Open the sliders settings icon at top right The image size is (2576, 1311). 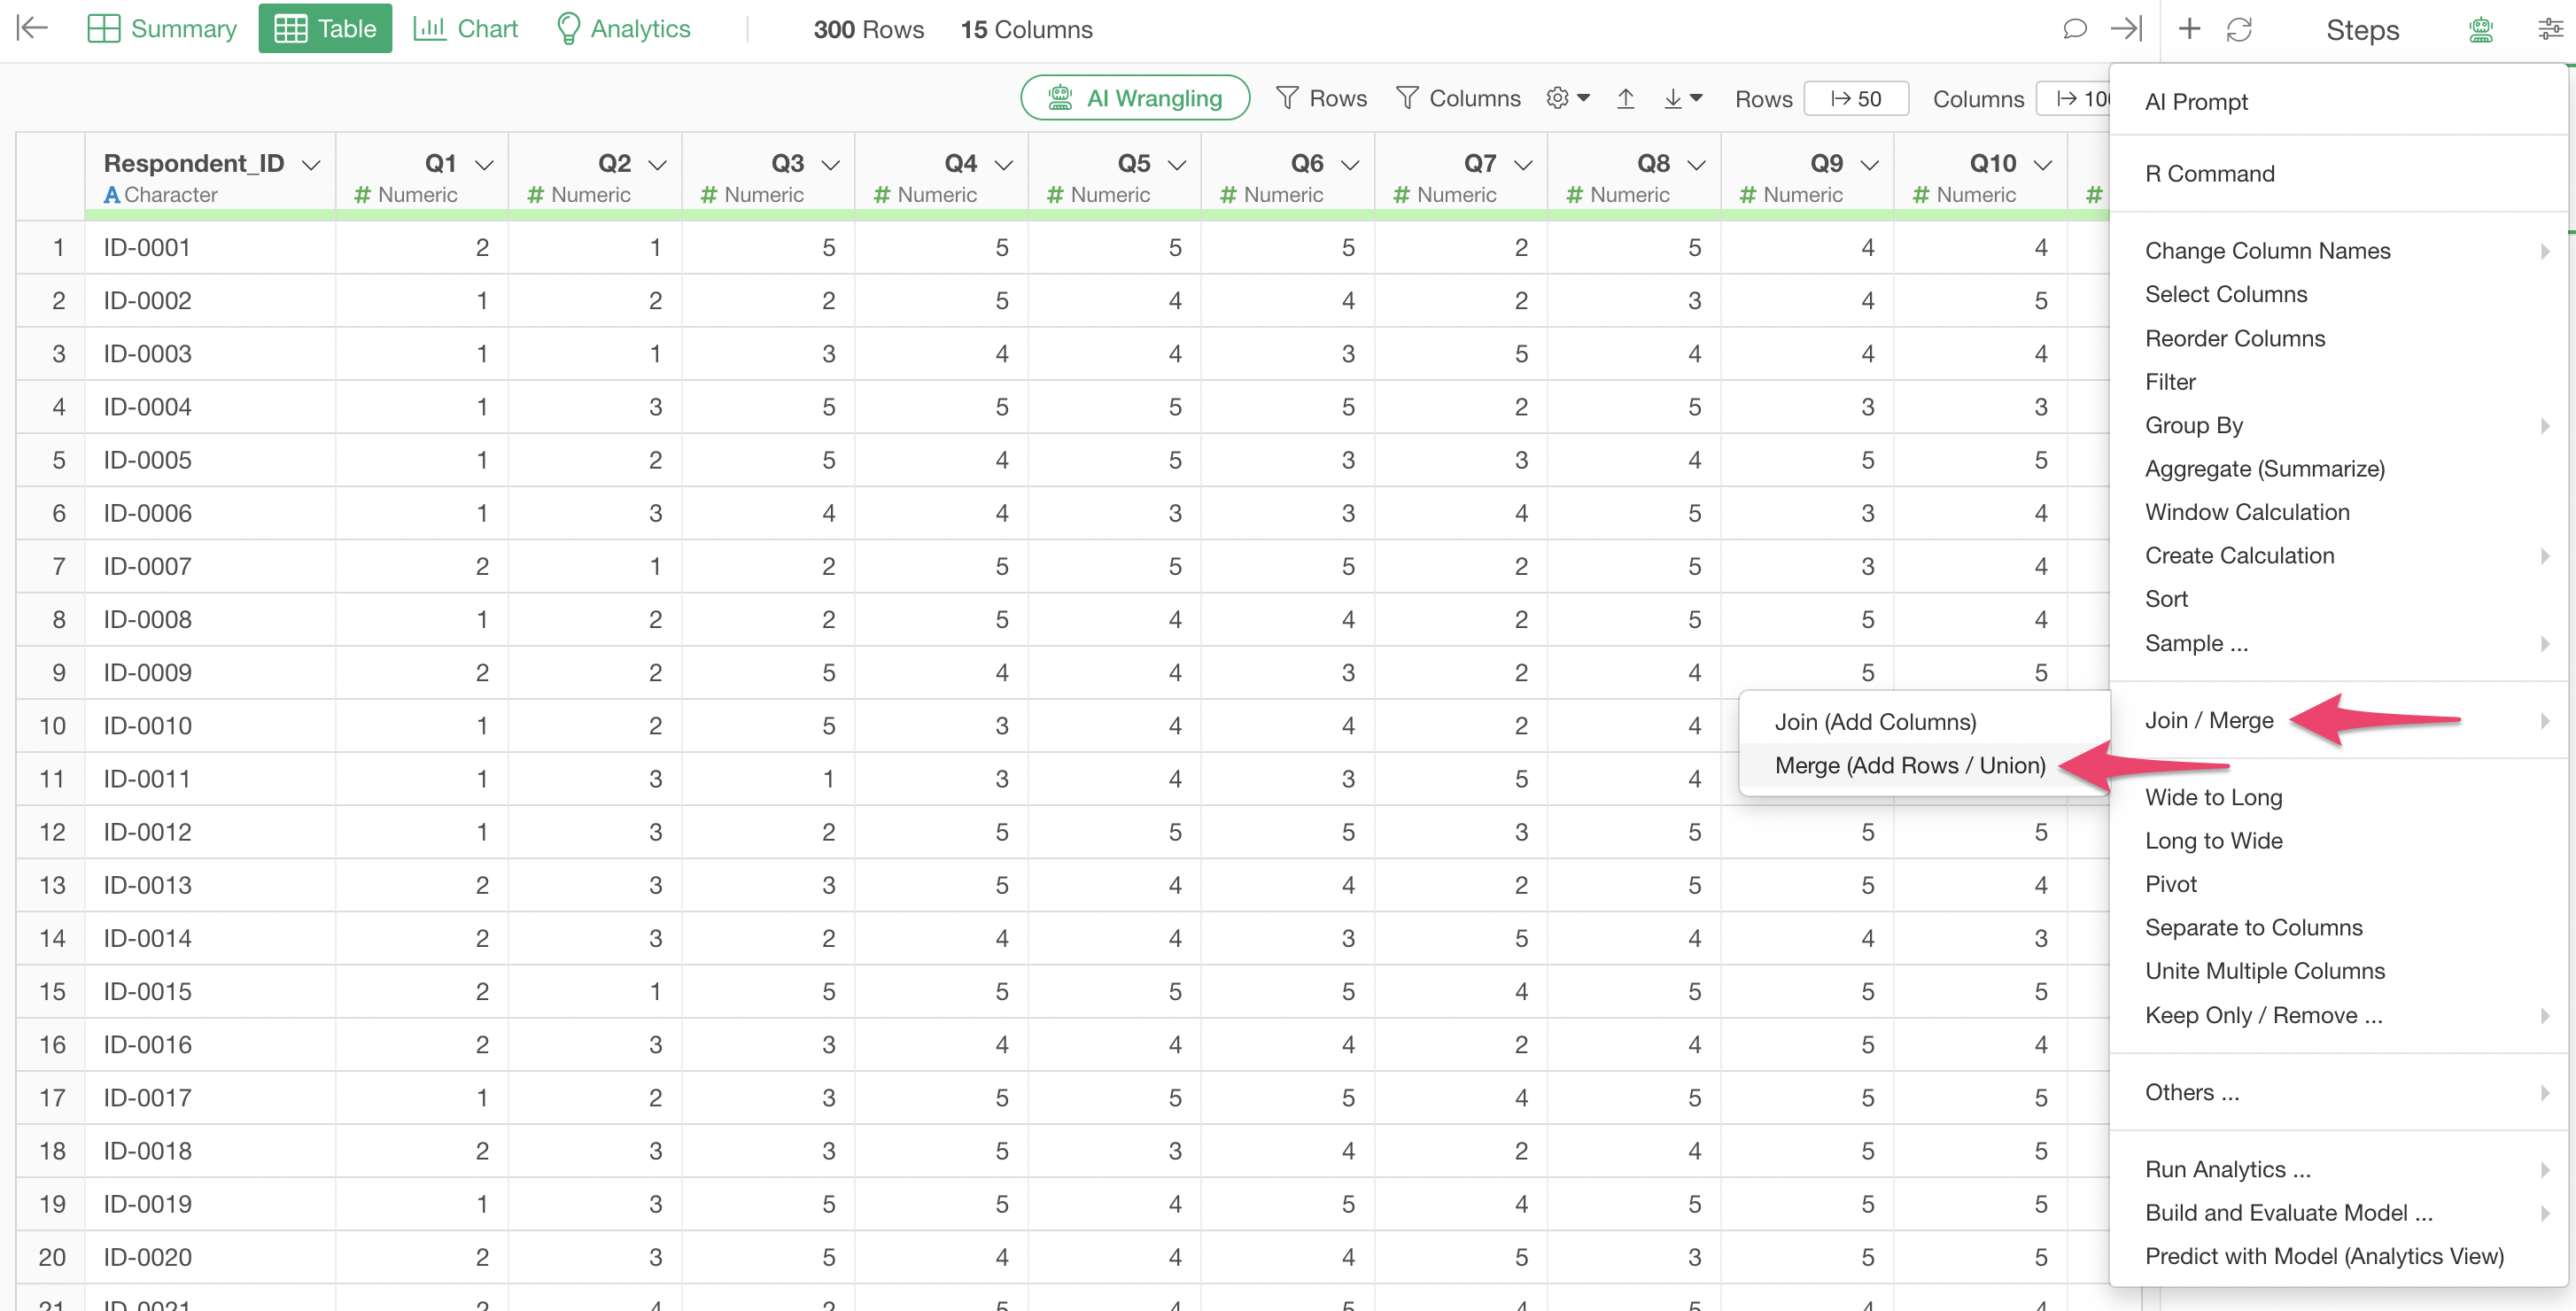pyautogui.click(x=2549, y=29)
